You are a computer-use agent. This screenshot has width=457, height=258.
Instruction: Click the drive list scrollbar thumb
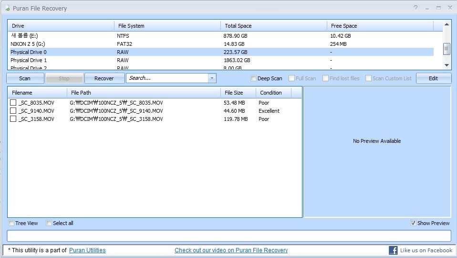(447, 49)
